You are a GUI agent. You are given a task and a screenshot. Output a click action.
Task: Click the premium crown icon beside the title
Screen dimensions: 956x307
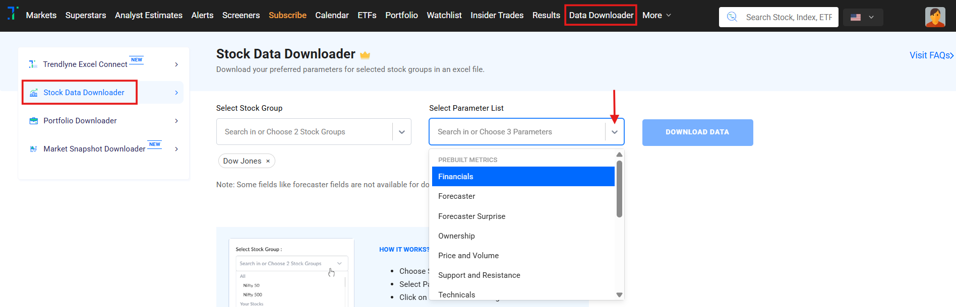click(365, 55)
